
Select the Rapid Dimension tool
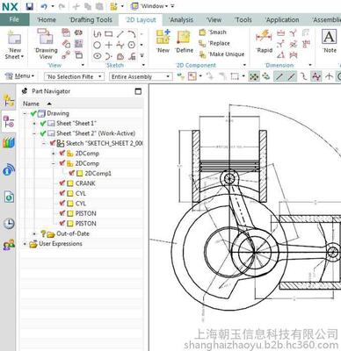tap(265, 41)
